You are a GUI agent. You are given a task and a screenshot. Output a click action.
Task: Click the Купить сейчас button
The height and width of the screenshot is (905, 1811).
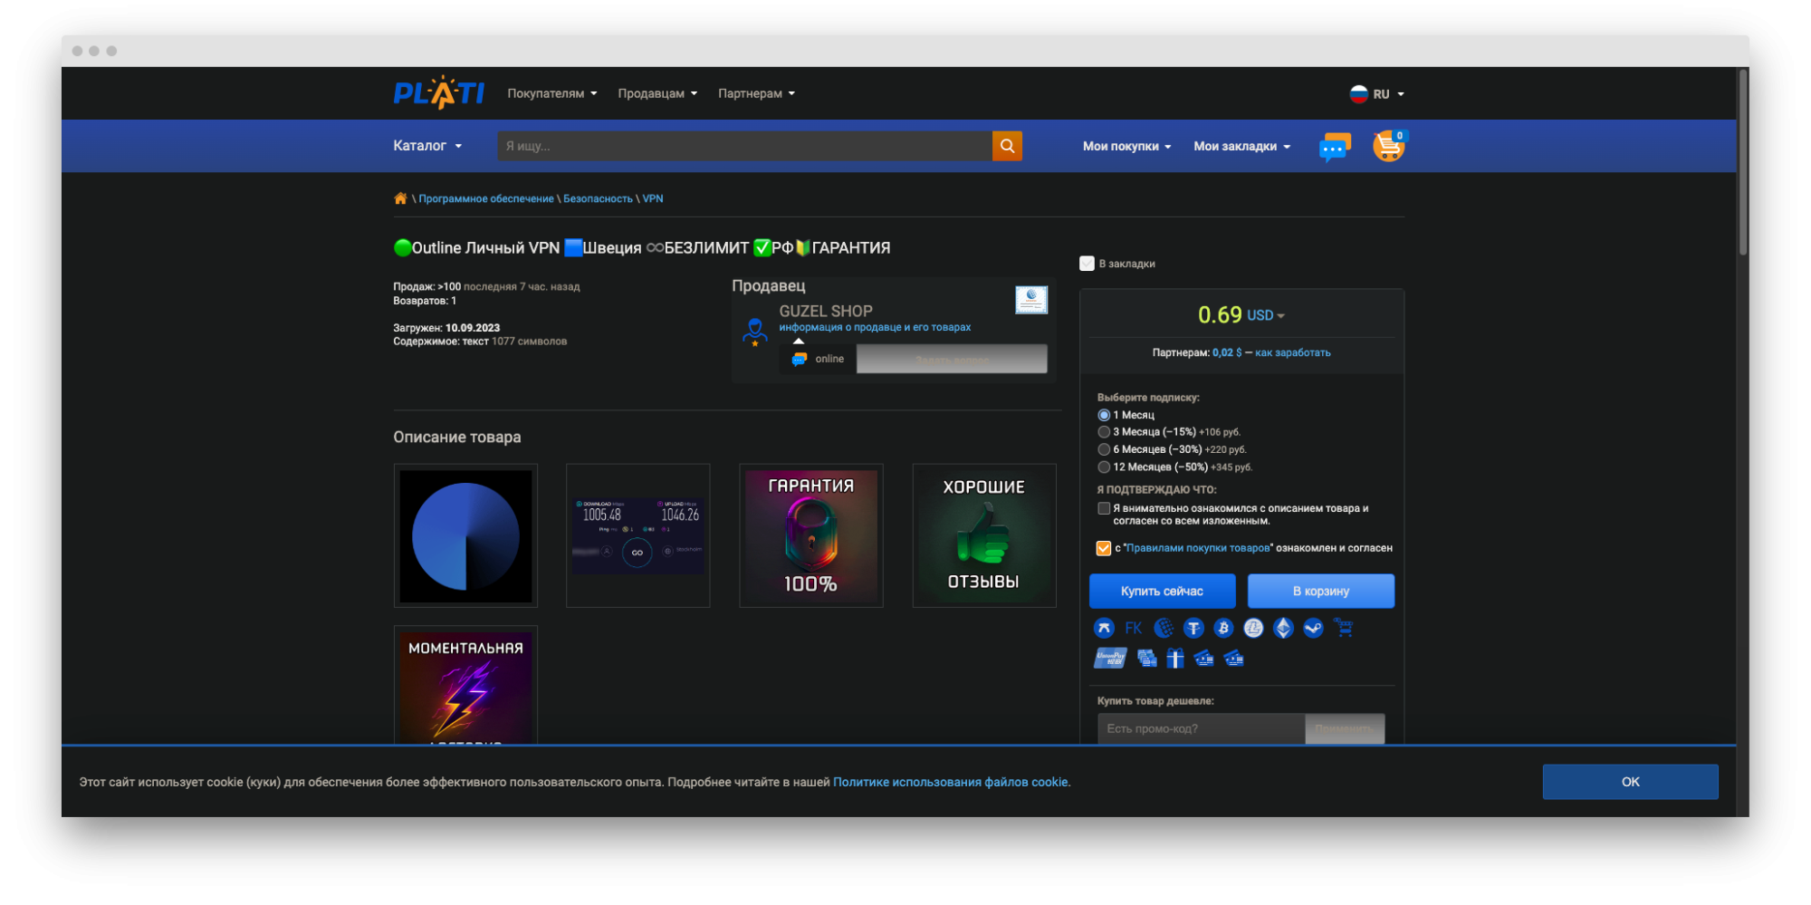[1162, 591]
